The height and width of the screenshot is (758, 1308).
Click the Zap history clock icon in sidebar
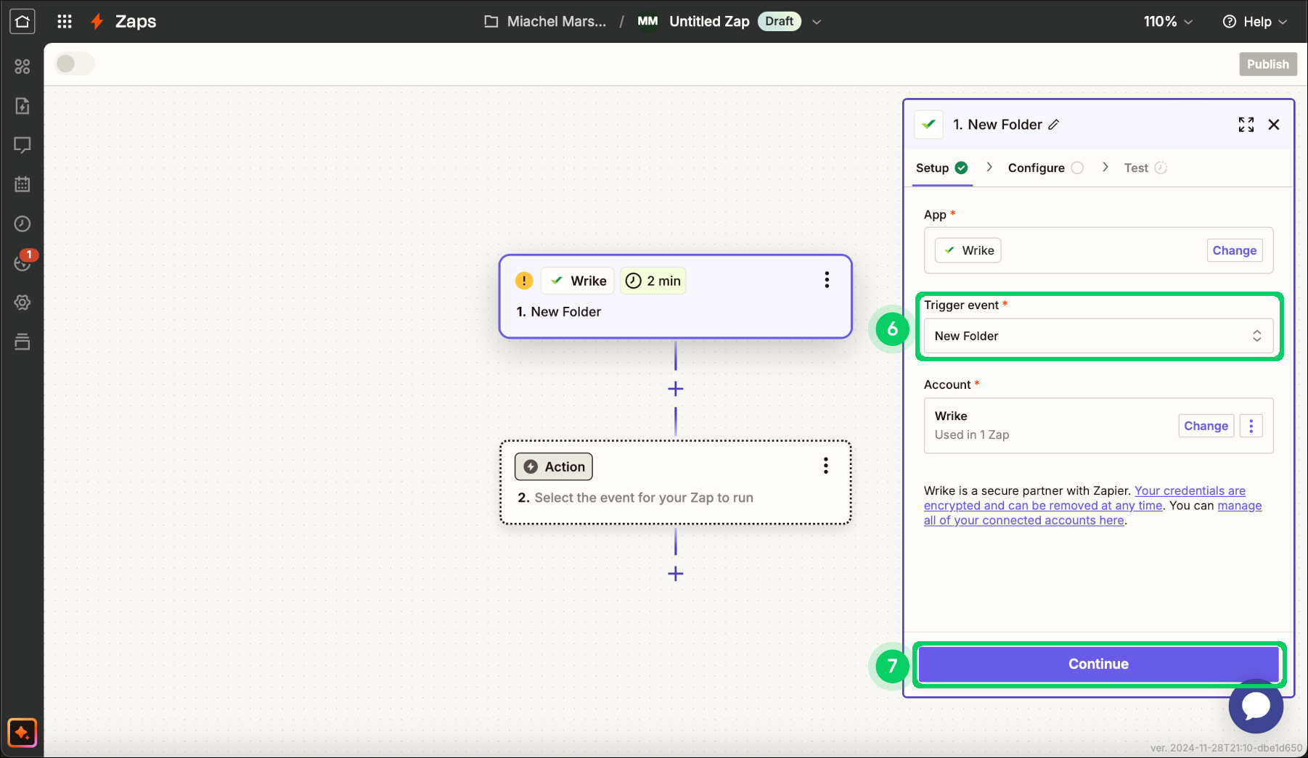click(23, 223)
